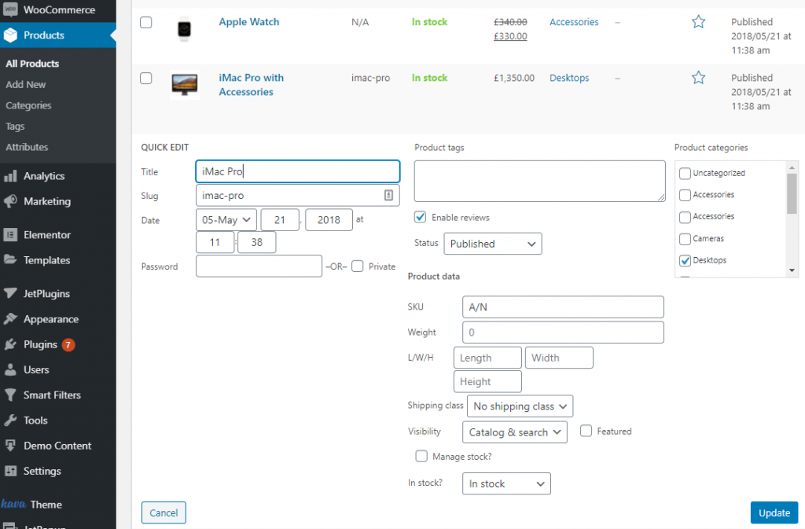Viewport: 805px width, 529px height.
Task: Click into the Width field
Action: (x=559, y=358)
